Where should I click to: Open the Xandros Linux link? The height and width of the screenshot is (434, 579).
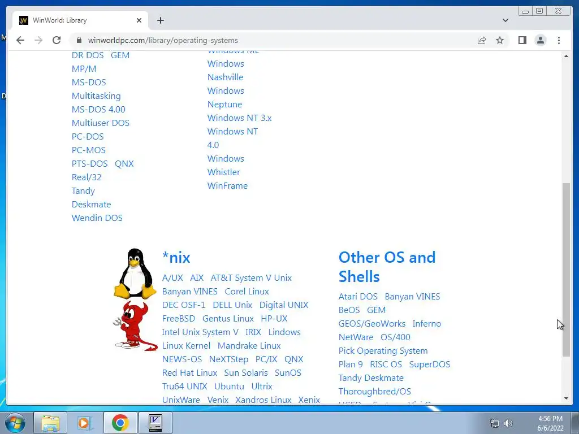(263, 400)
